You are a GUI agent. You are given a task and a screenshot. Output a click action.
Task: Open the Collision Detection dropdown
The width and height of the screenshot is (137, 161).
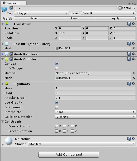click(95, 117)
